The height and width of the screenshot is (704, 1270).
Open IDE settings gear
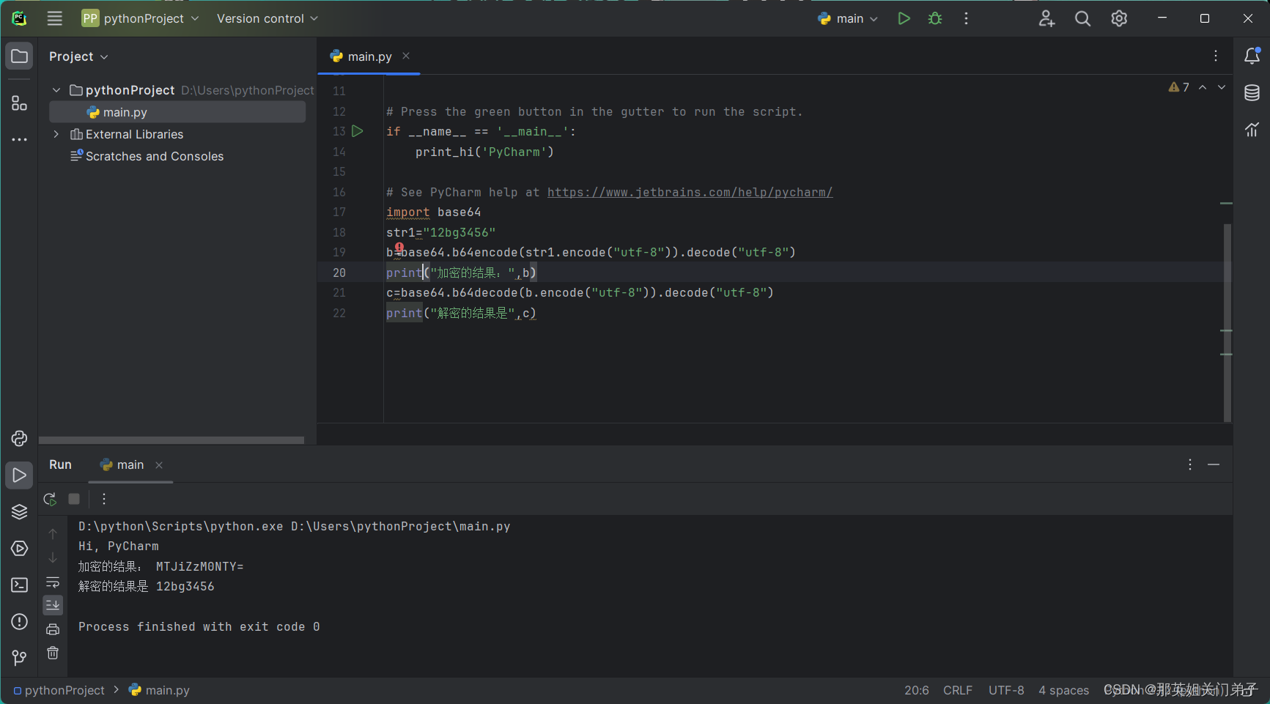[x=1118, y=18]
